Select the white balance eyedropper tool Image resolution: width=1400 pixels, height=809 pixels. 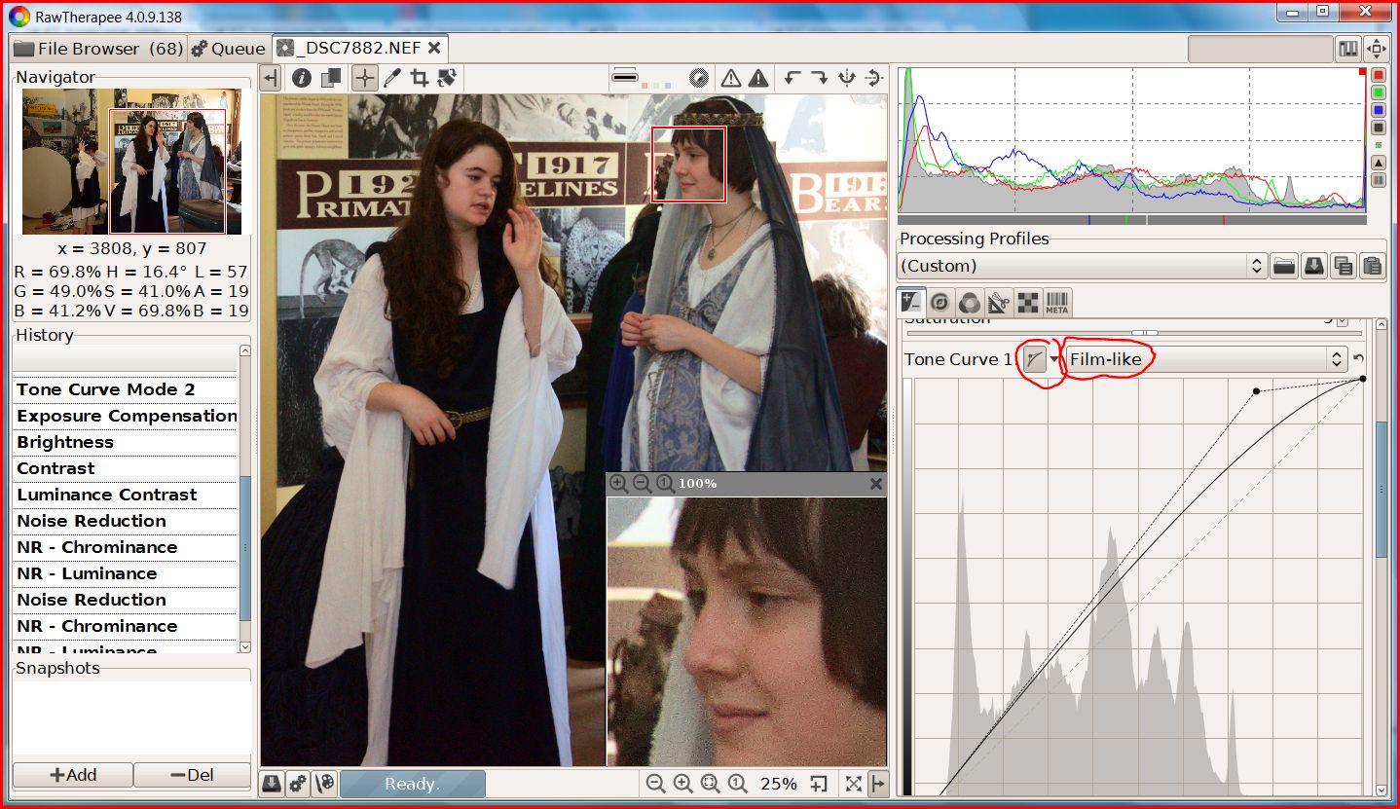click(392, 78)
